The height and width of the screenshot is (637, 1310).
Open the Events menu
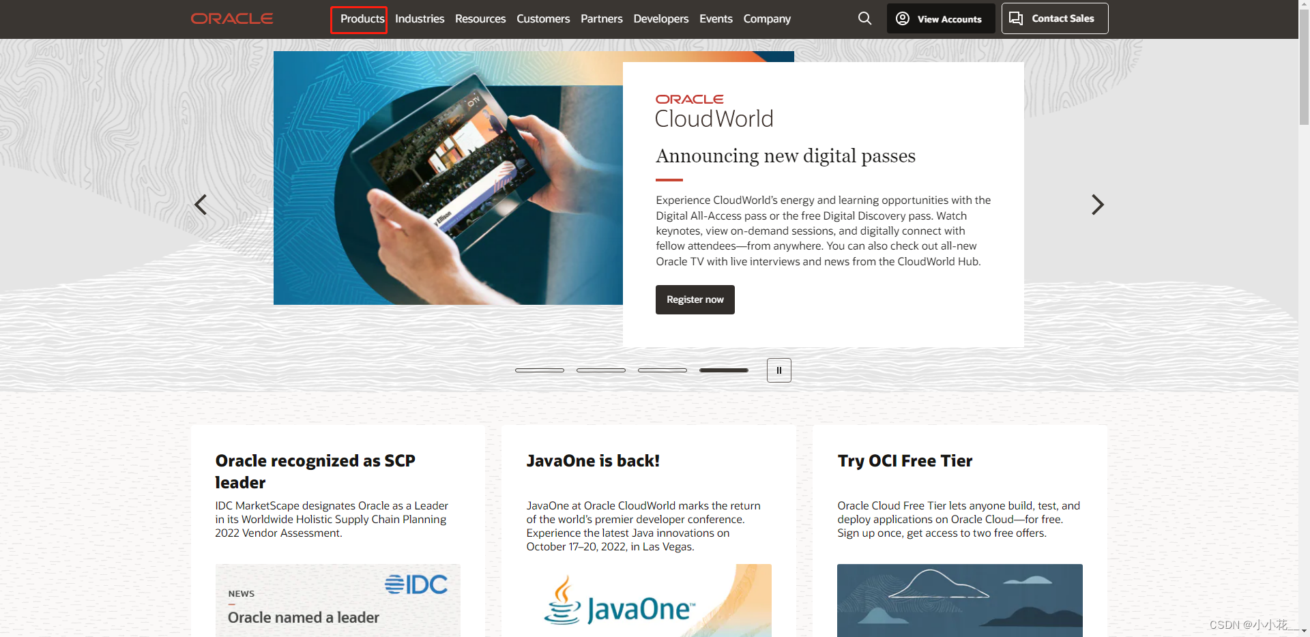(x=716, y=19)
